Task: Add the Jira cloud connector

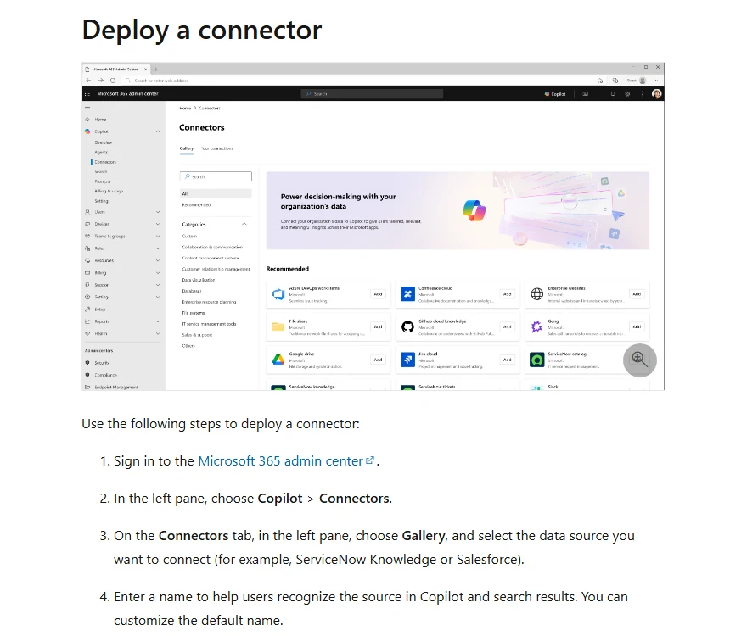Action: (x=508, y=360)
